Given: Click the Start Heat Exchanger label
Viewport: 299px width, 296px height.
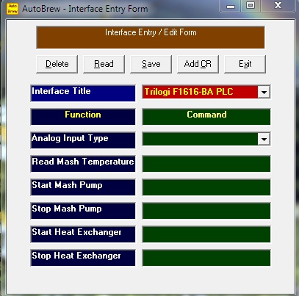Looking at the screenshot, I should pos(83,234).
